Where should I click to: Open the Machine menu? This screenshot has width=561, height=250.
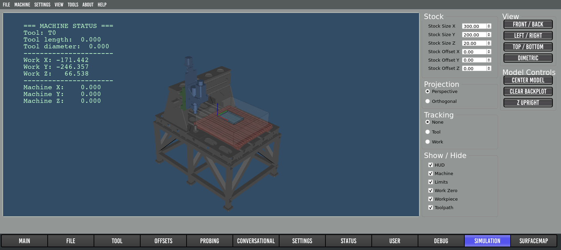(22, 5)
